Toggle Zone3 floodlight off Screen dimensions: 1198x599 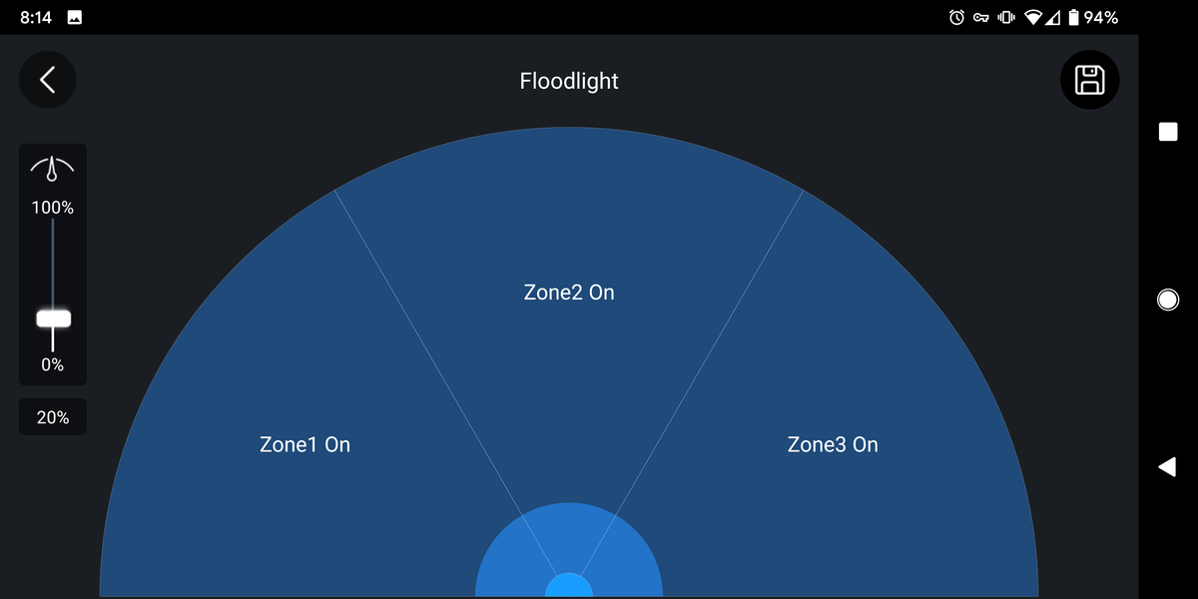833,444
